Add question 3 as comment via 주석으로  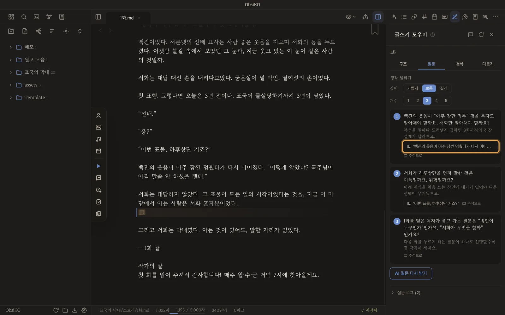(x=413, y=255)
